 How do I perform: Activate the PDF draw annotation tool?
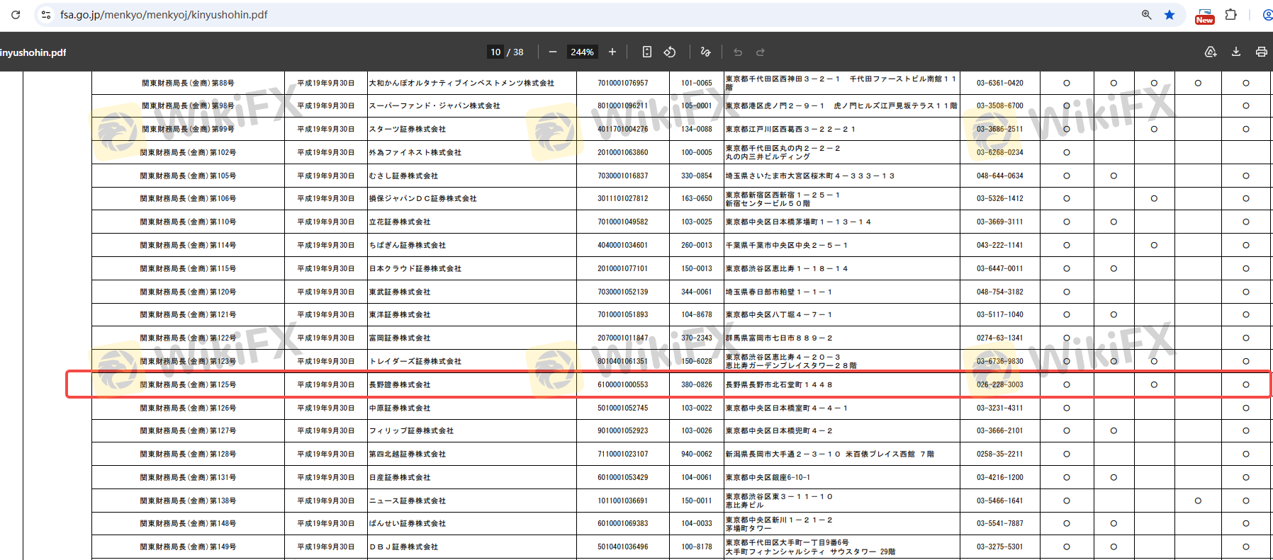pos(705,52)
